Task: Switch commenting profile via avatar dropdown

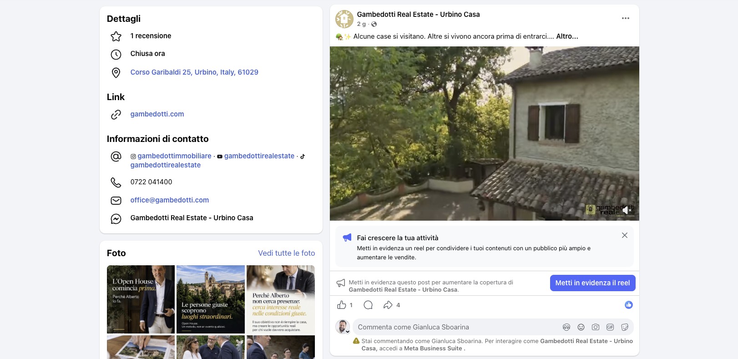Action: (343, 327)
